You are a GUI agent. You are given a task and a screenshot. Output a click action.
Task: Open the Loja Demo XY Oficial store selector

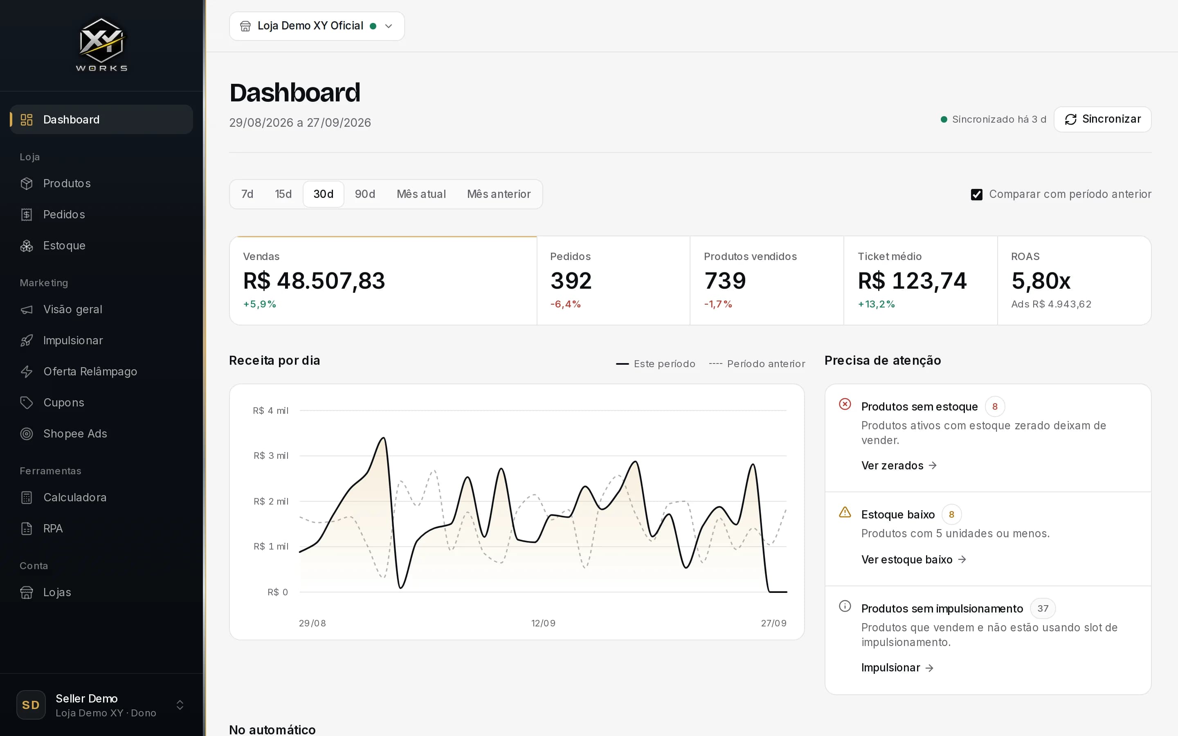(317, 26)
